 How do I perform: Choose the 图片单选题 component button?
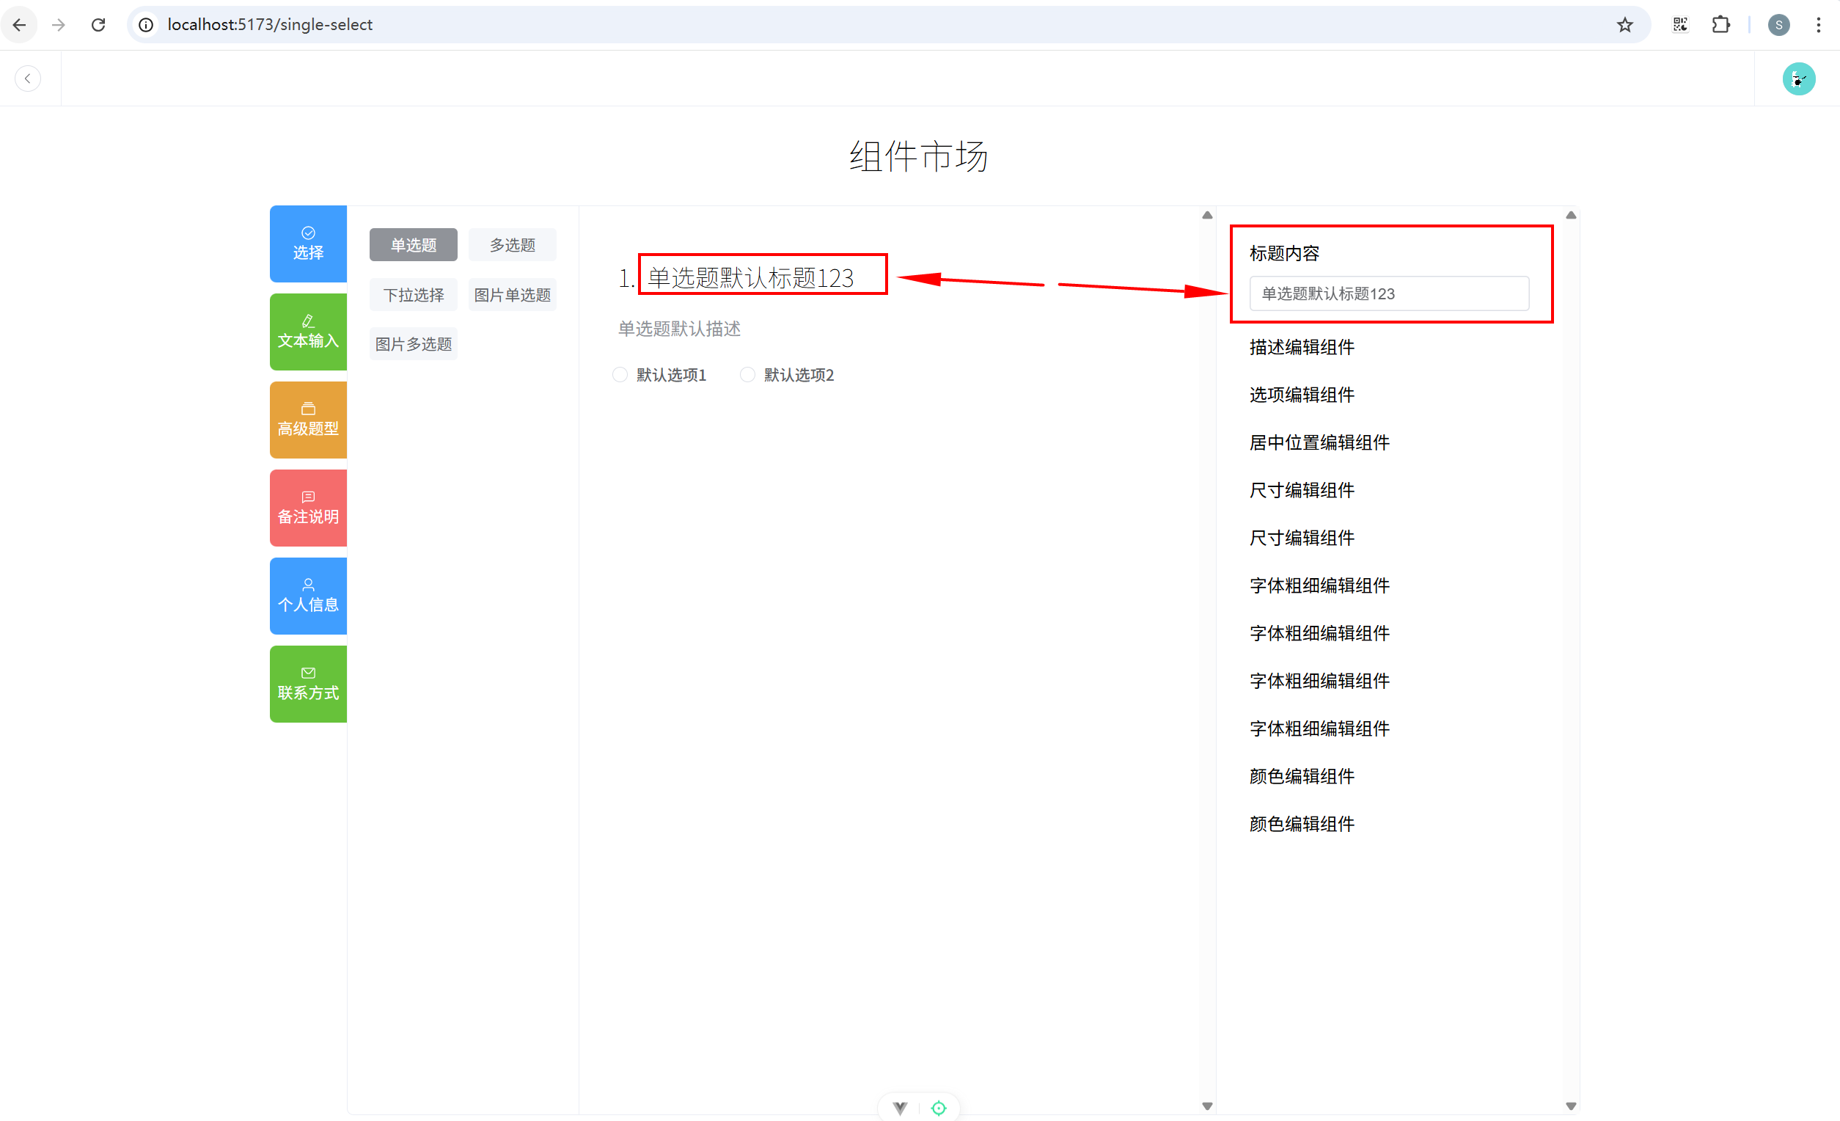coord(513,295)
